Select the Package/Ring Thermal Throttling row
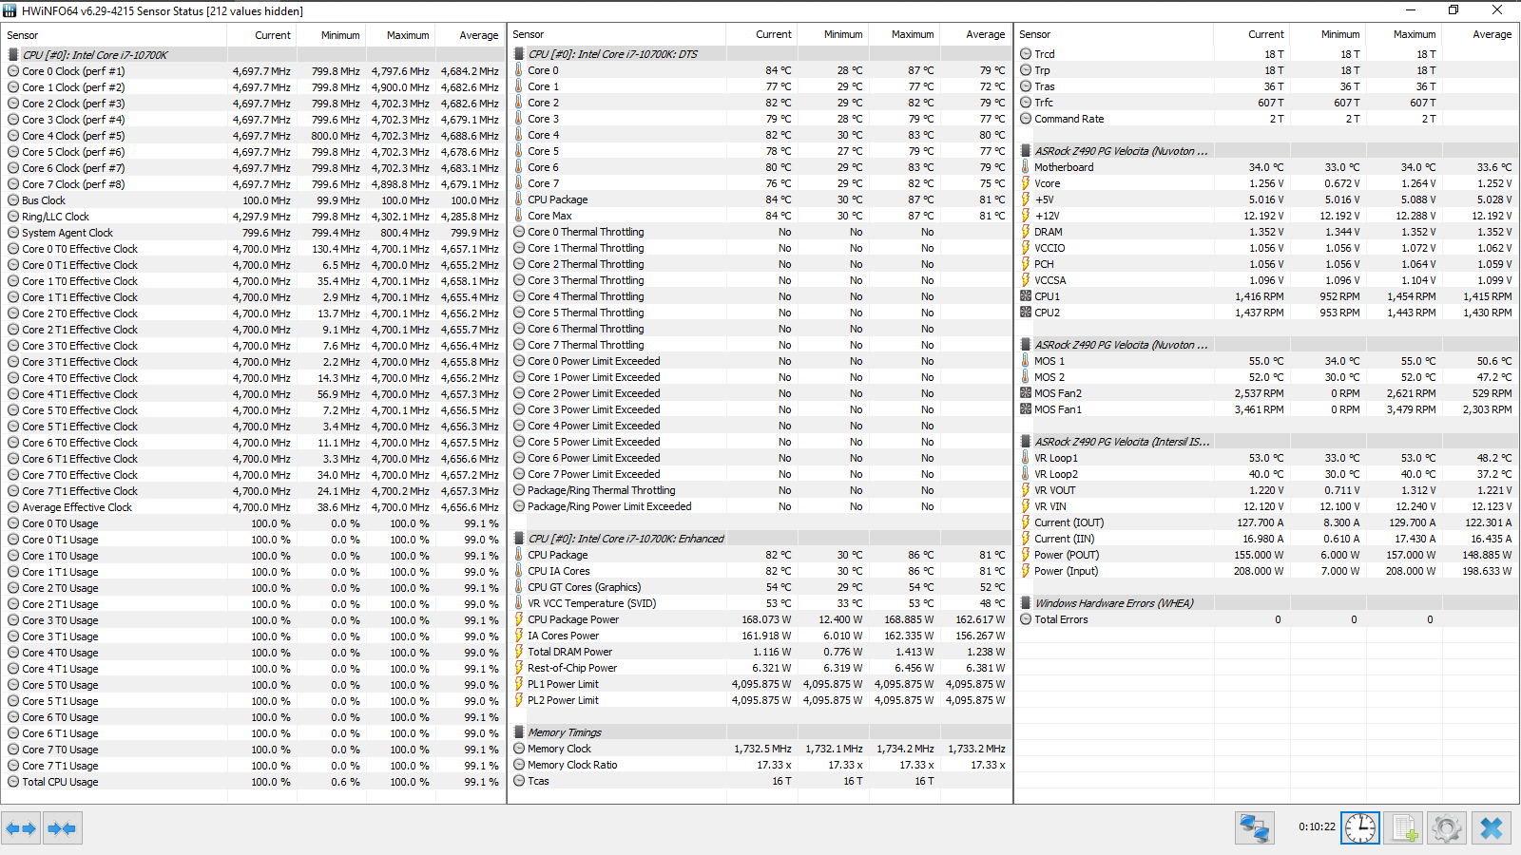The height and width of the screenshot is (855, 1521). (x=760, y=490)
